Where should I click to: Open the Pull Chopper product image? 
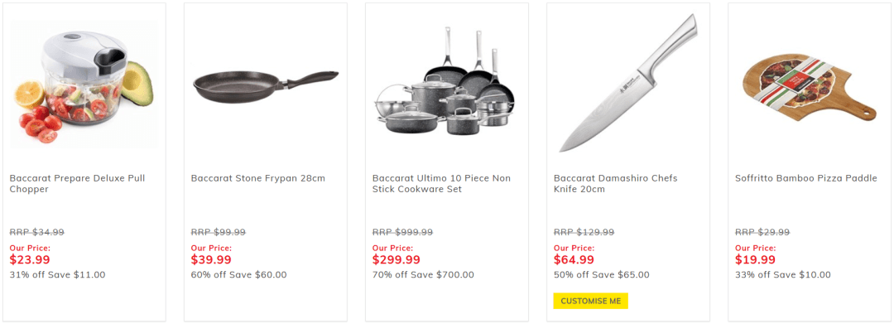click(x=84, y=85)
